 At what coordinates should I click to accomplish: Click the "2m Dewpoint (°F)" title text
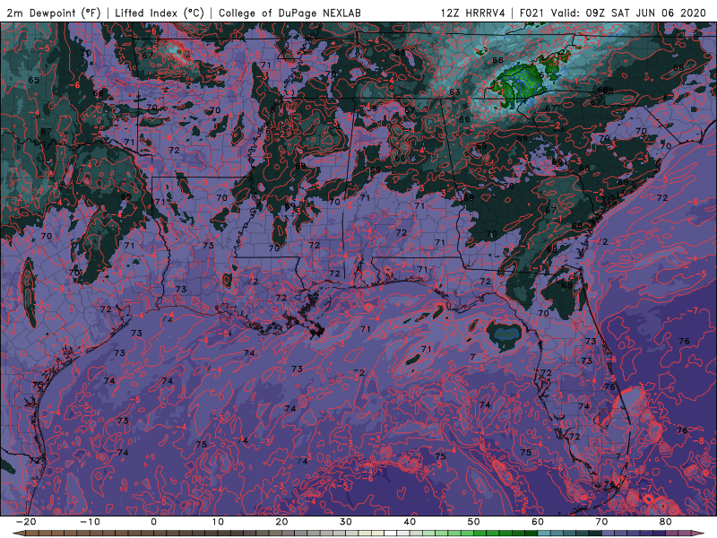[x=54, y=13]
